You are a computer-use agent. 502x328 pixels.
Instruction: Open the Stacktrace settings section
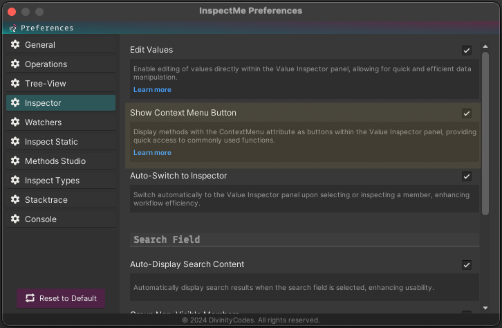(x=61, y=200)
